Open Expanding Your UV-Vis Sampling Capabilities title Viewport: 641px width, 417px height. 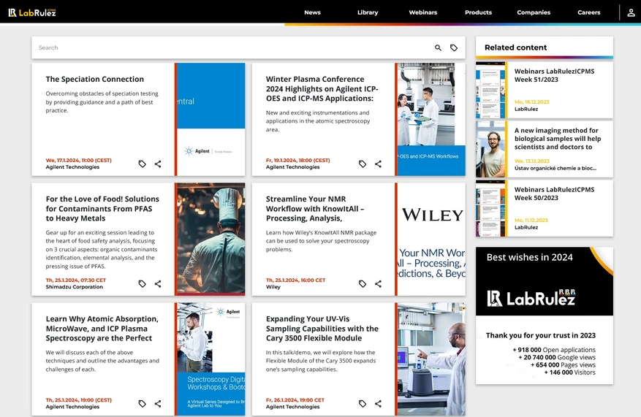coord(322,329)
